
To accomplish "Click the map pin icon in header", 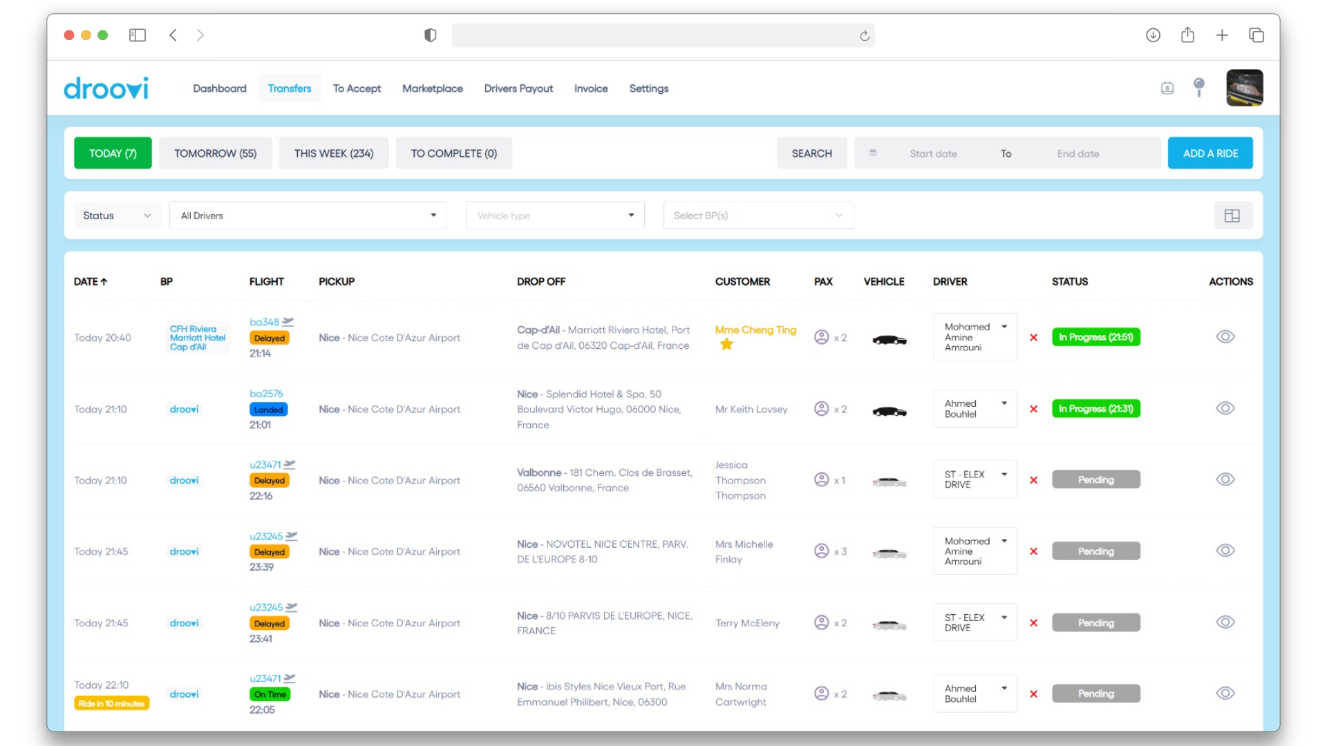I will (x=1199, y=87).
